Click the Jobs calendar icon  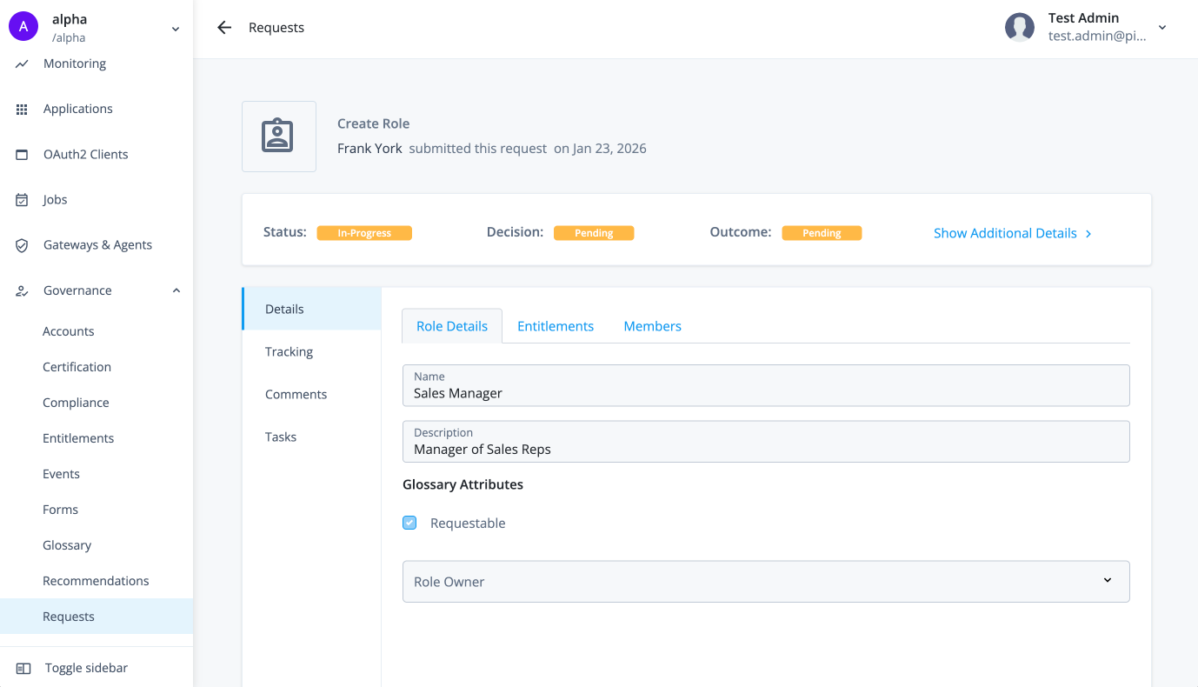[x=23, y=200]
